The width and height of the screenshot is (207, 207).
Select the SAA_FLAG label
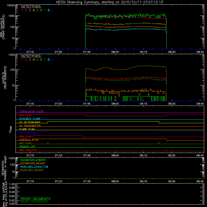[x=25, y=136]
